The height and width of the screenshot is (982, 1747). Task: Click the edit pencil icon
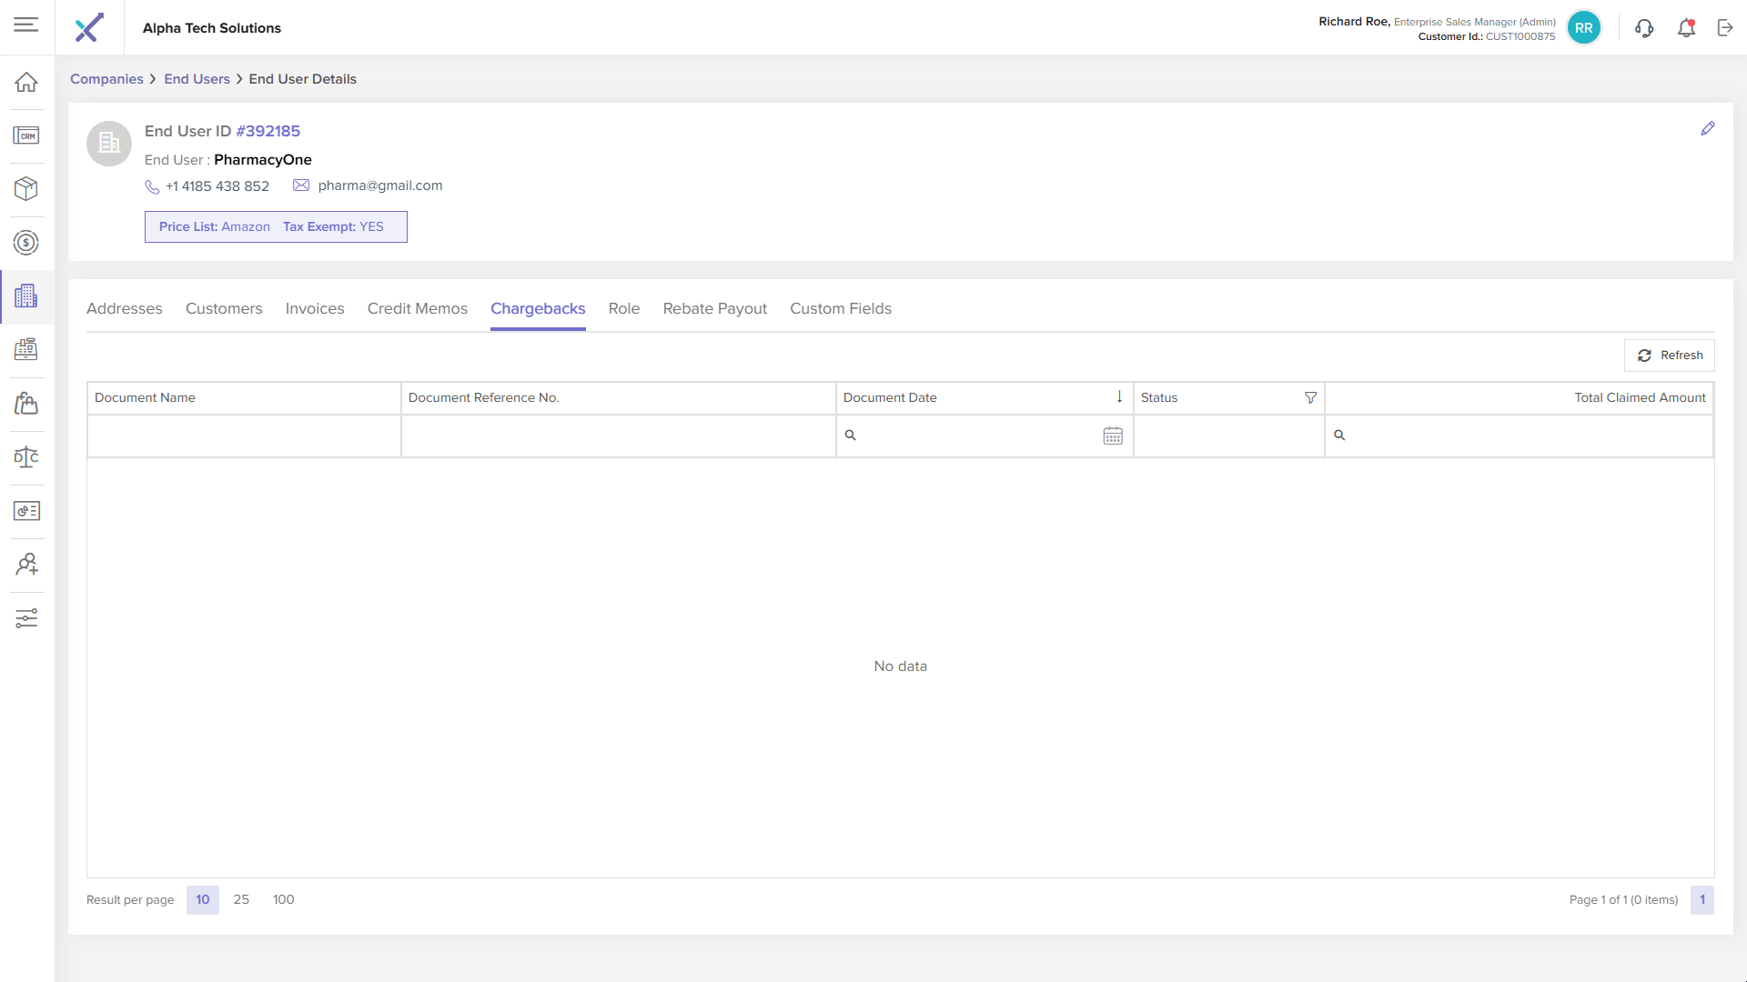[x=1708, y=129]
